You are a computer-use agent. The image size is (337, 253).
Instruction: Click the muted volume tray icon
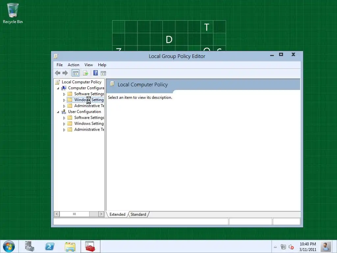pos(291,247)
